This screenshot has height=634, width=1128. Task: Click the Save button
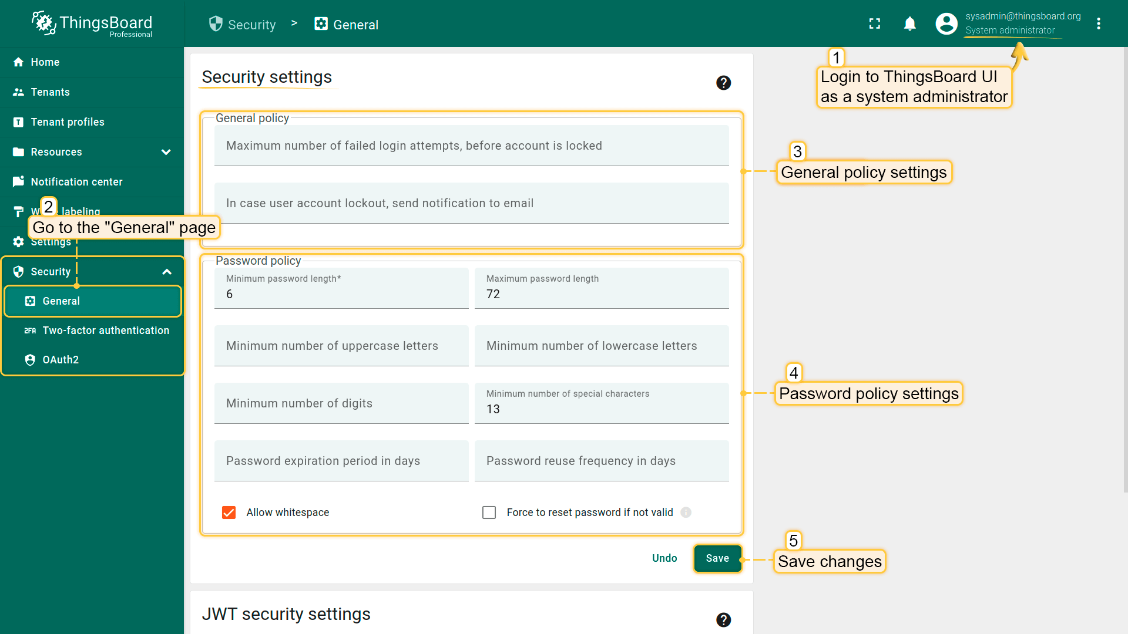click(717, 558)
